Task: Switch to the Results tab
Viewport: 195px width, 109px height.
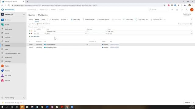Action: (31, 19)
